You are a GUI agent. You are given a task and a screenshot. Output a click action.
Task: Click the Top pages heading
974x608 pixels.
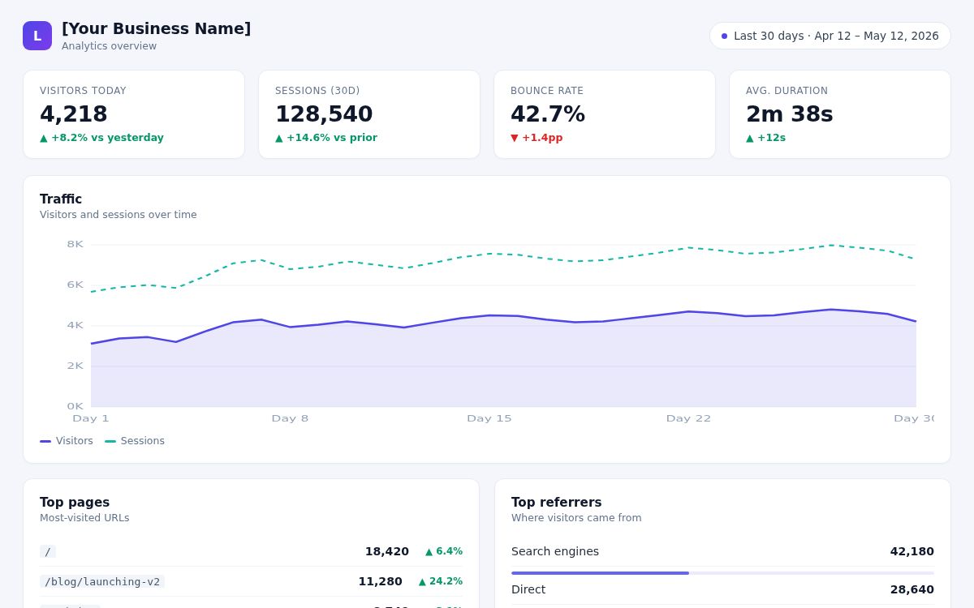pos(75,503)
